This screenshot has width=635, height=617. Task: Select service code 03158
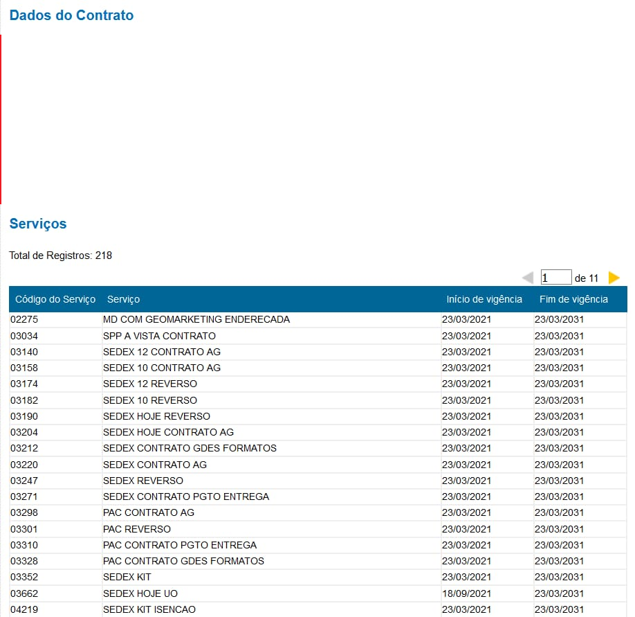(24, 368)
